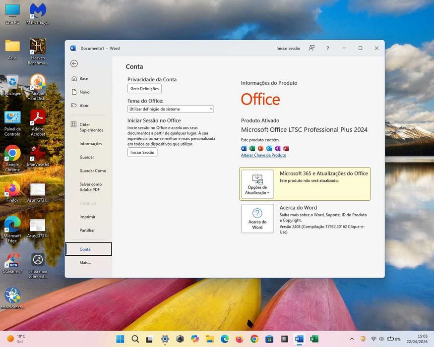This screenshot has height=347, width=434.
Task: Select Paragon Hard Disk desktop shortcut
Action: pos(38,87)
